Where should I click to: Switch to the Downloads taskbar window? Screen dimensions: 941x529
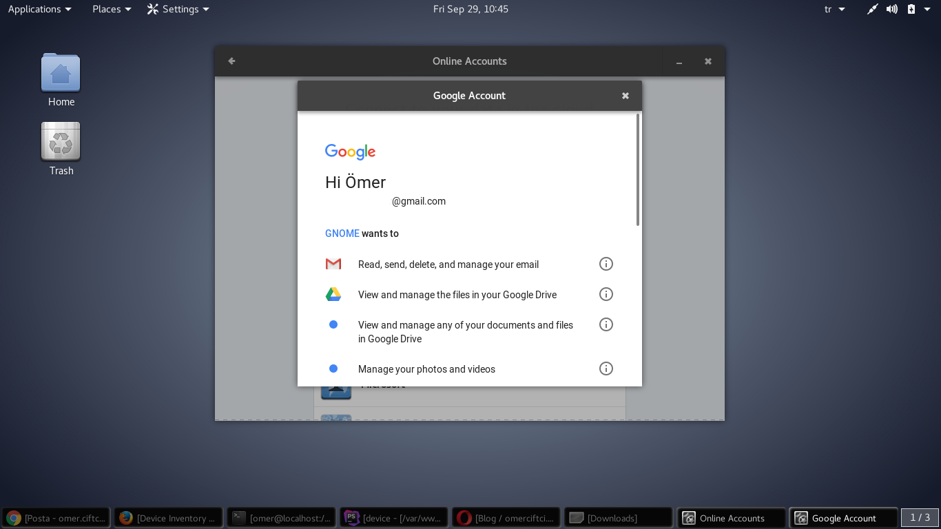[618, 518]
